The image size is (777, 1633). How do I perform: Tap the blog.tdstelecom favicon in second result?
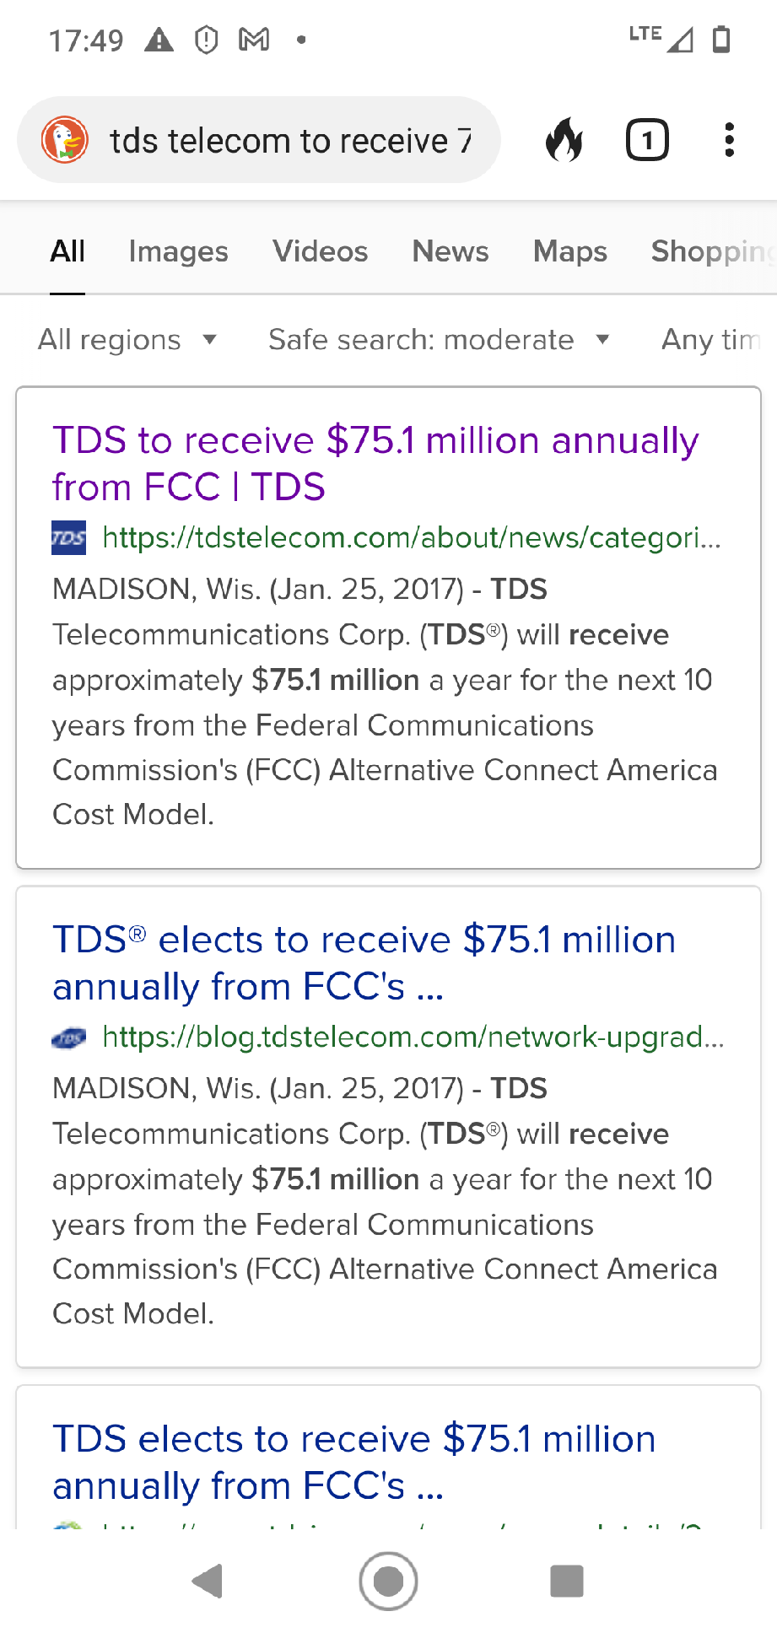click(68, 1037)
